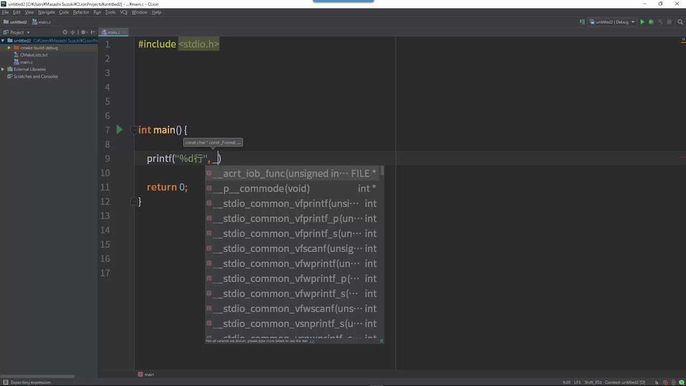
Task: Open the Tools menu
Action: tap(110, 12)
